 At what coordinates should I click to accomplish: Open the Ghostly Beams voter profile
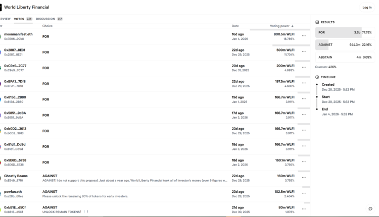(x=16, y=176)
